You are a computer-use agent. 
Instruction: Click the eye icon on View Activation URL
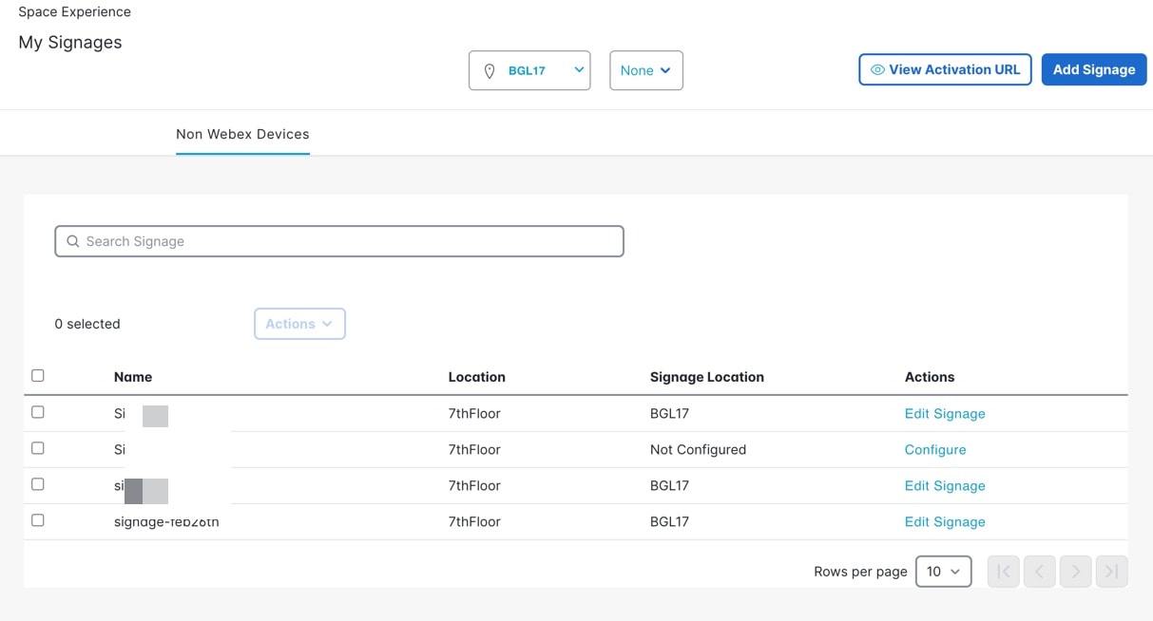pos(877,69)
